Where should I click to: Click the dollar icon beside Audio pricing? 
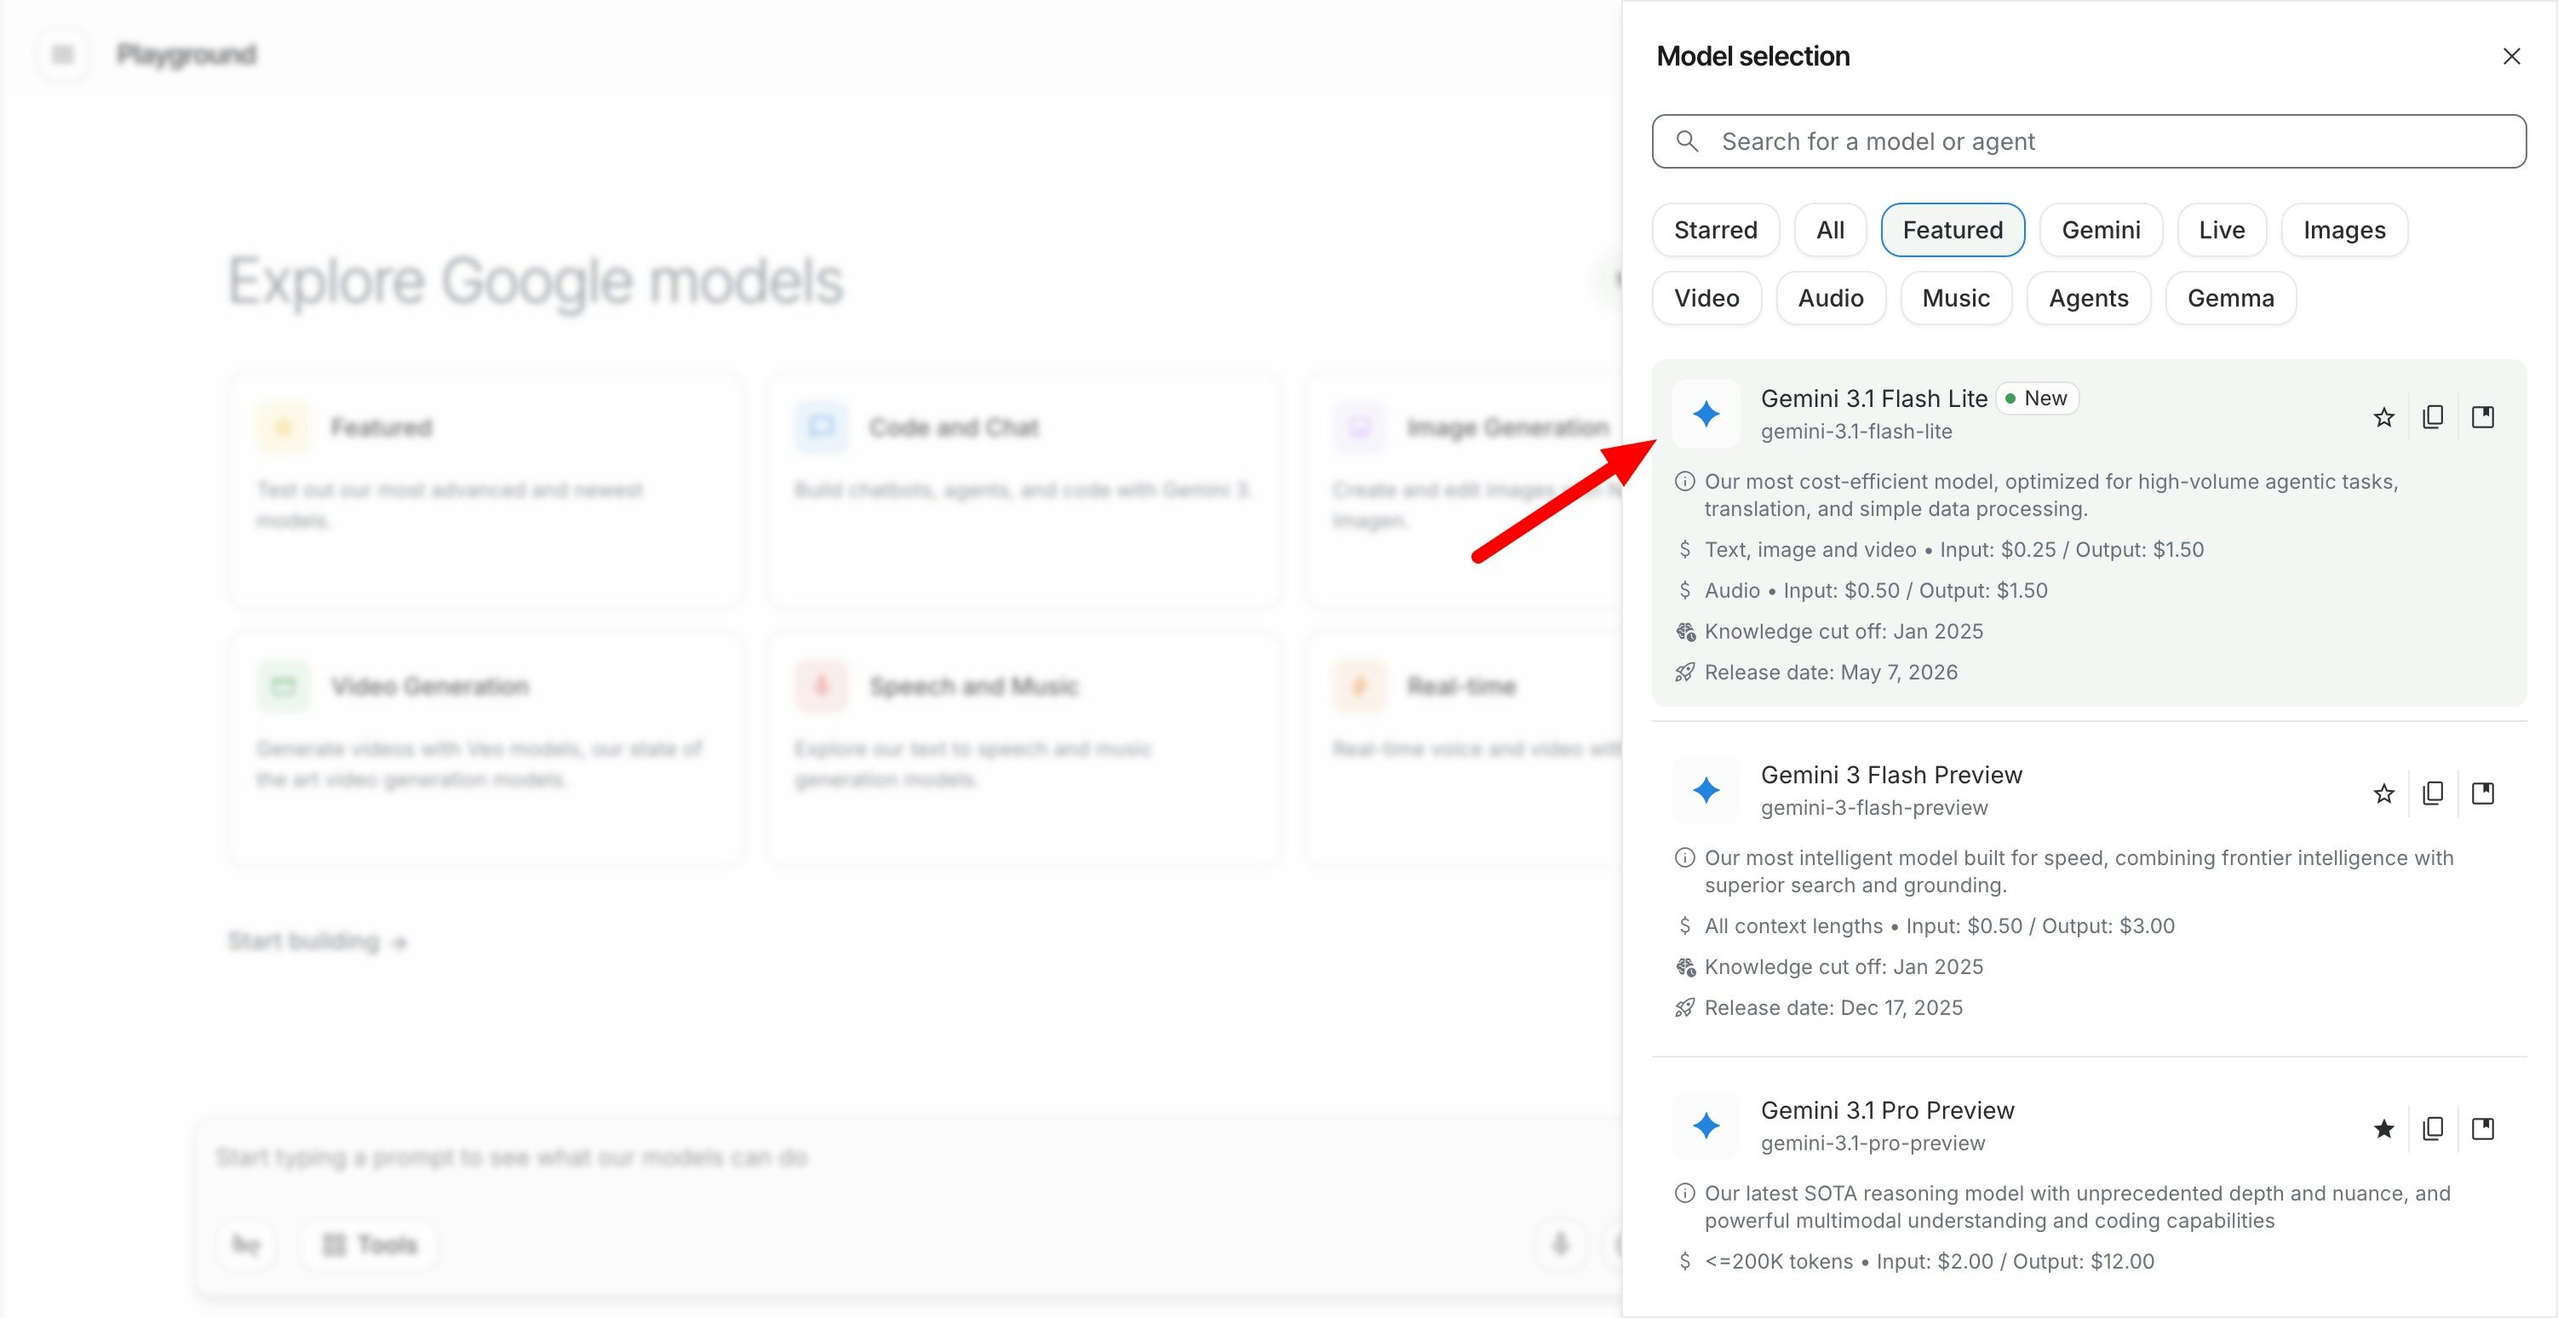(x=1684, y=590)
